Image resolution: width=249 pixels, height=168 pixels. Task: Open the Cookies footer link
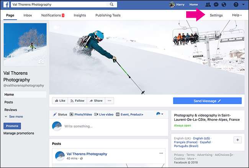point(179,158)
